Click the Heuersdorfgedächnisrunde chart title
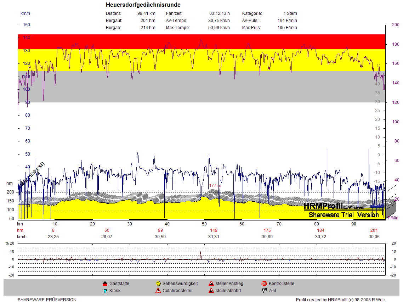Image resolution: width=403 pixels, height=302 pixels. click(x=143, y=5)
